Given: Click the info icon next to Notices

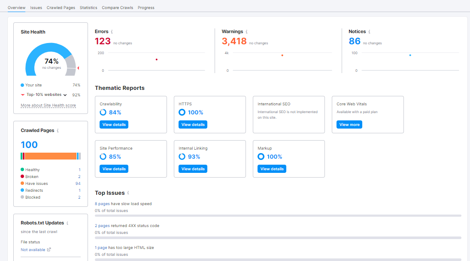Looking at the screenshot, I should (x=369, y=32).
